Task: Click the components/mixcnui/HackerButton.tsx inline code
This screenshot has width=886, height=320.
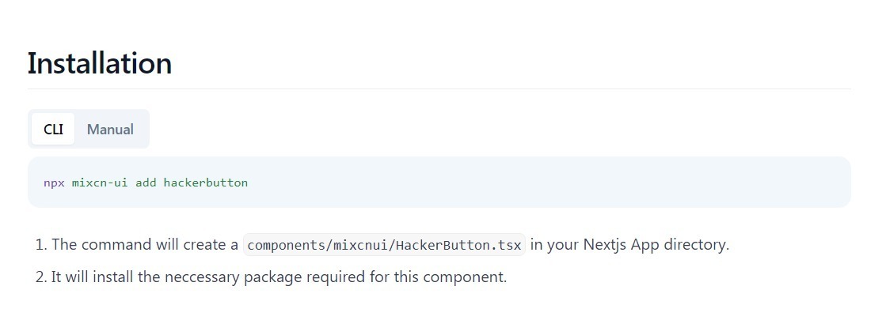Action: 384,245
